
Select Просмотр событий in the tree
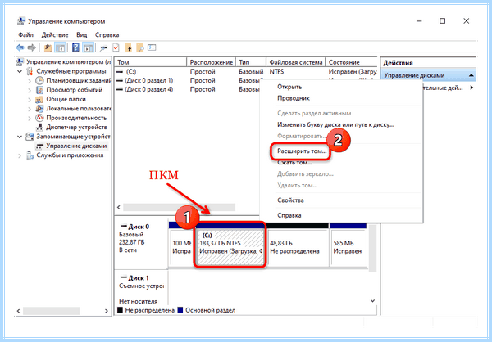(x=75, y=90)
